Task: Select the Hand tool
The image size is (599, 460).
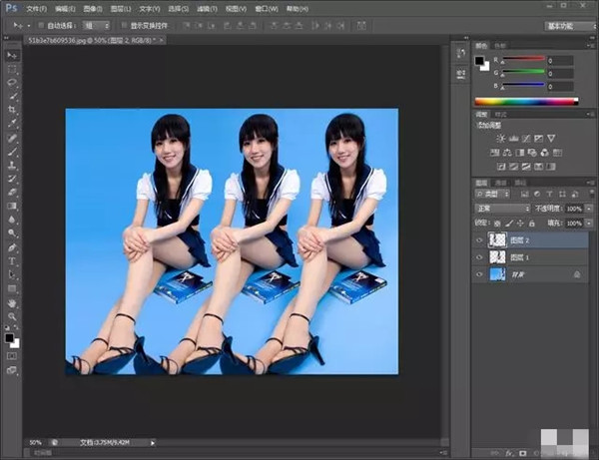Action: pyautogui.click(x=12, y=301)
